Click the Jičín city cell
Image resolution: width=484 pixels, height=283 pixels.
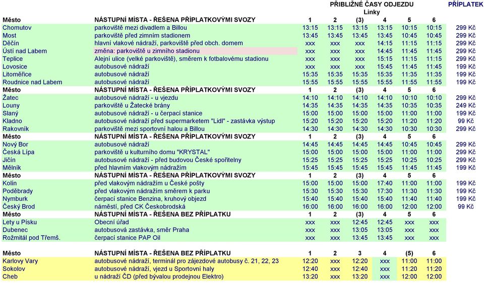(9, 160)
